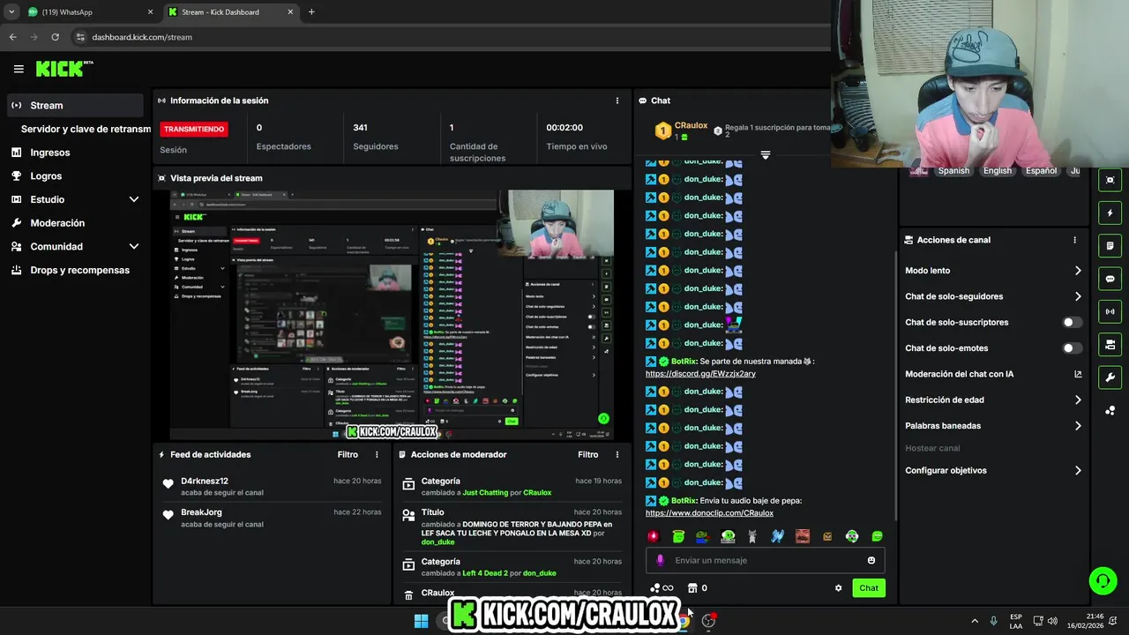Click the stream preview thumbnail
1129x635 pixels.
click(392, 315)
